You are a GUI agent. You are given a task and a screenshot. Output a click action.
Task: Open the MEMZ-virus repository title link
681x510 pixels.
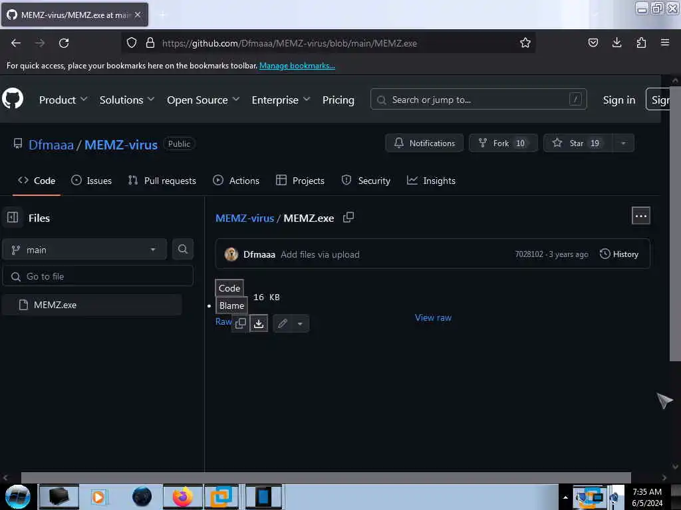point(121,144)
